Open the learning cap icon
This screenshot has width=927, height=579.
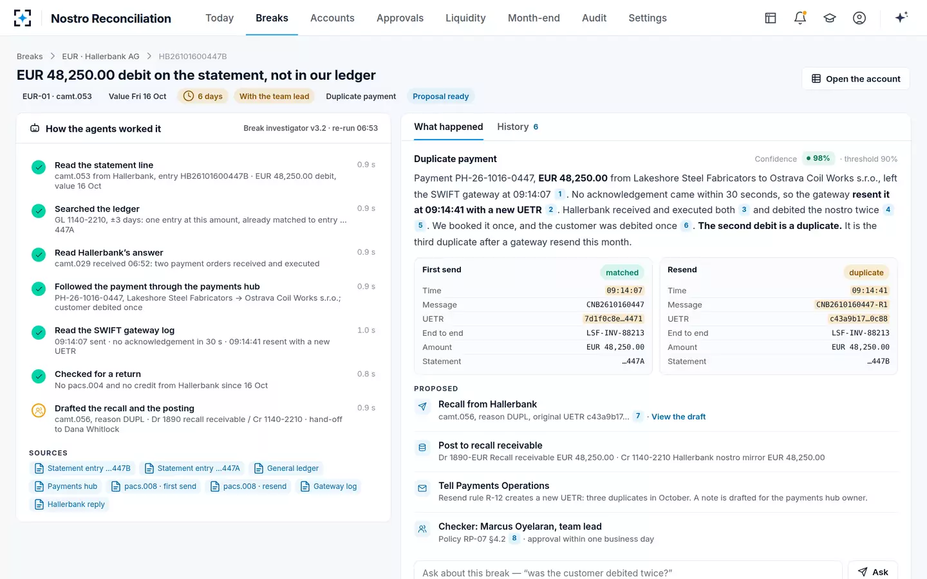pos(830,18)
